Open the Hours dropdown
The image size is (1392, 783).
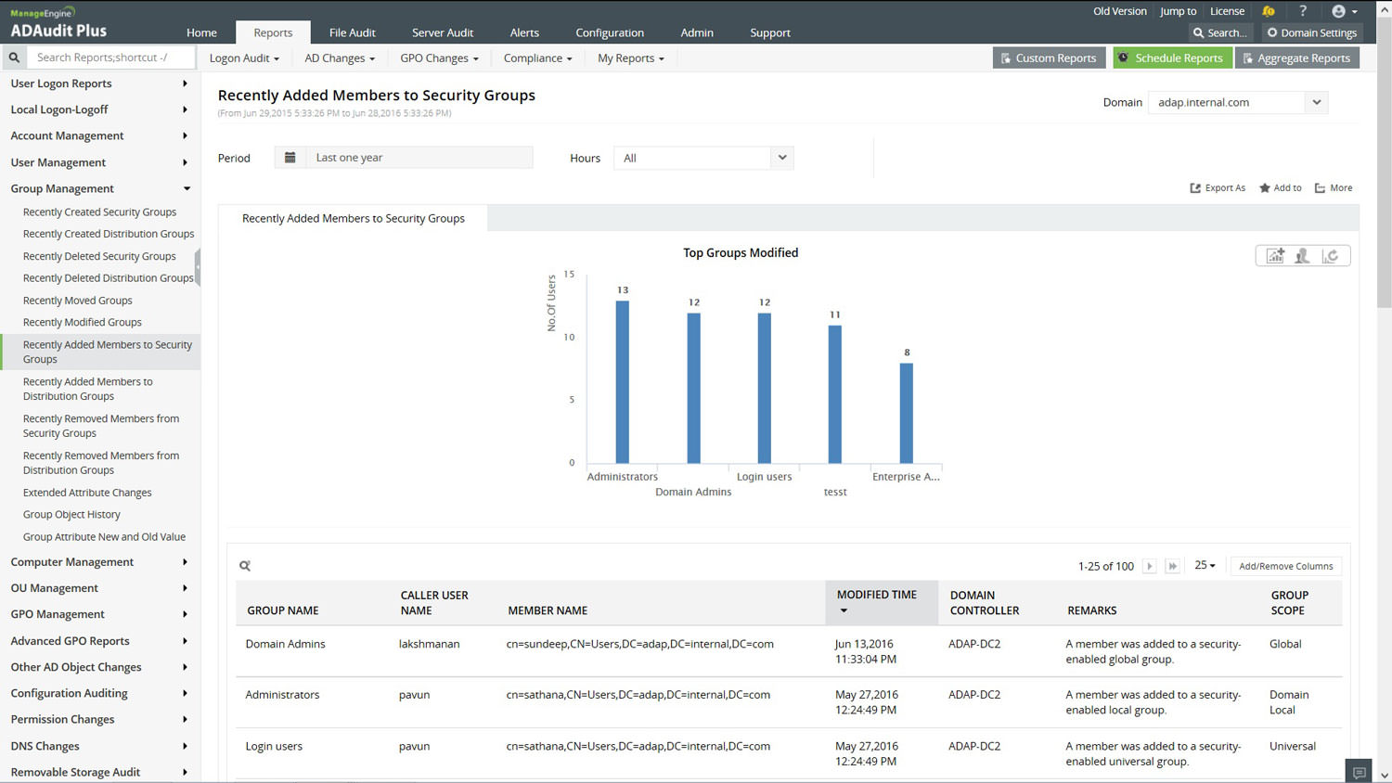click(702, 158)
